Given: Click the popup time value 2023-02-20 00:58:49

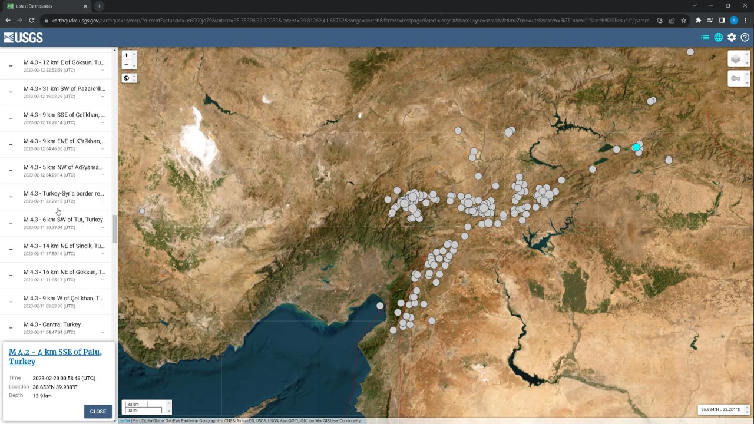Looking at the screenshot, I should click(x=64, y=378).
